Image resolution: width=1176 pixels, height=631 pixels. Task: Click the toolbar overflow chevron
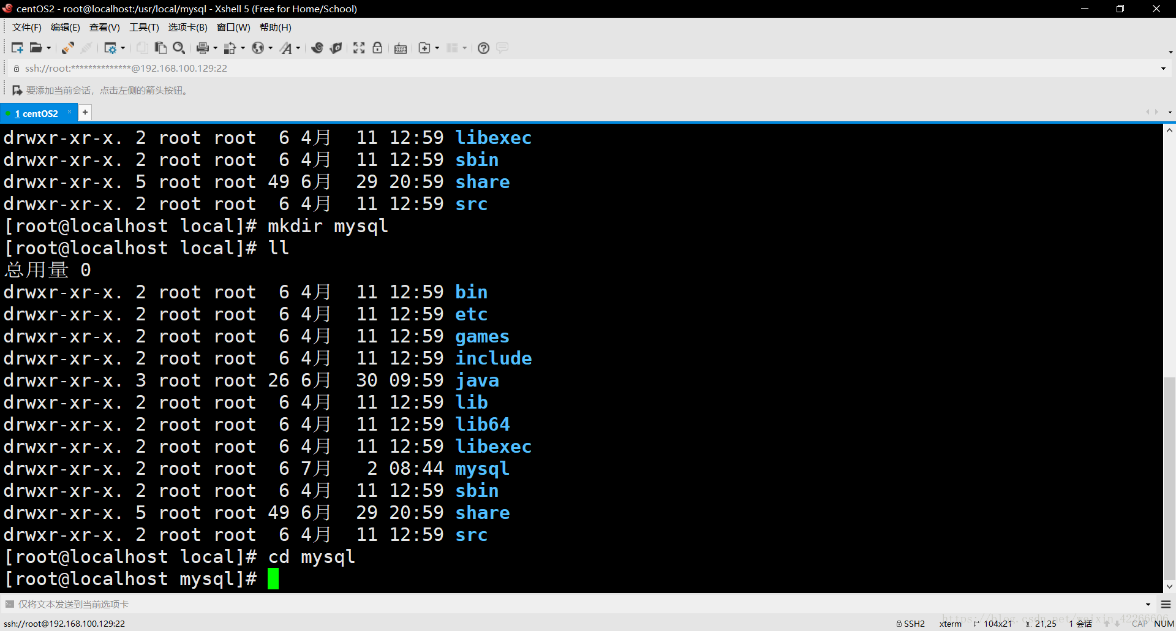(x=1170, y=52)
